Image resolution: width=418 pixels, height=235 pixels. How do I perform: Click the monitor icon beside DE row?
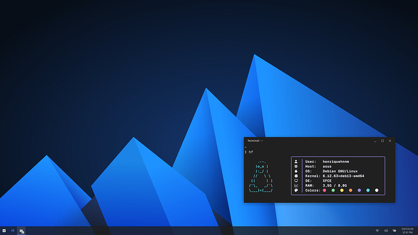(x=296, y=180)
